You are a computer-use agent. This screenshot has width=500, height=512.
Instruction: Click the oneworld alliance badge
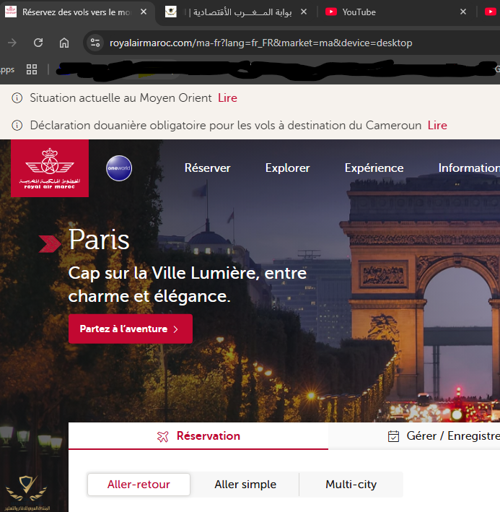[119, 168]
